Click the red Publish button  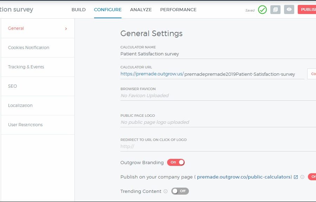click(307, 10)
